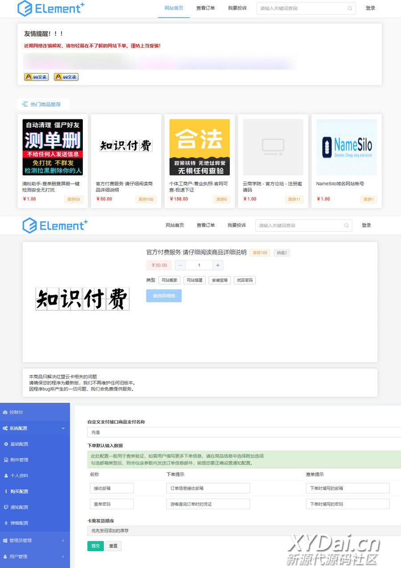Click the first QQ交谈 chat icon
Image resolution: width=401 pixels, height=568 pixels.
tap(37, 77)
